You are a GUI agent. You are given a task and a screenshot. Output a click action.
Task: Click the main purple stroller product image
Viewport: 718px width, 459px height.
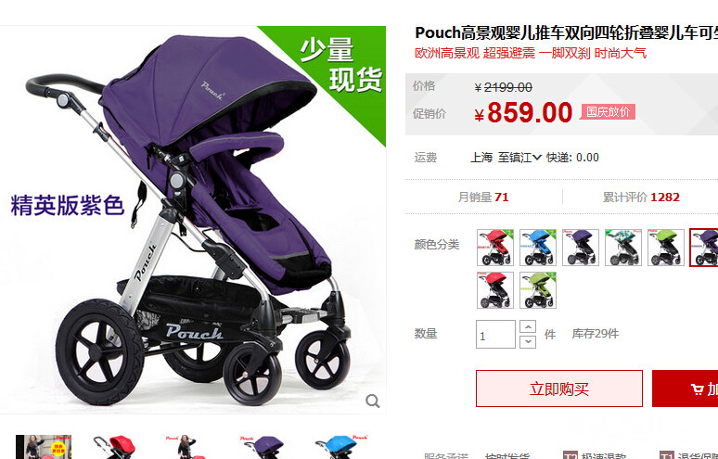(x=193, y=220)
